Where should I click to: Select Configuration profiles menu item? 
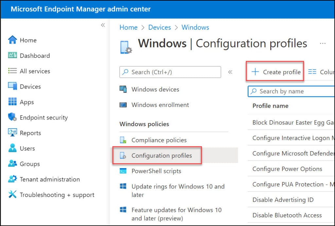162,156
